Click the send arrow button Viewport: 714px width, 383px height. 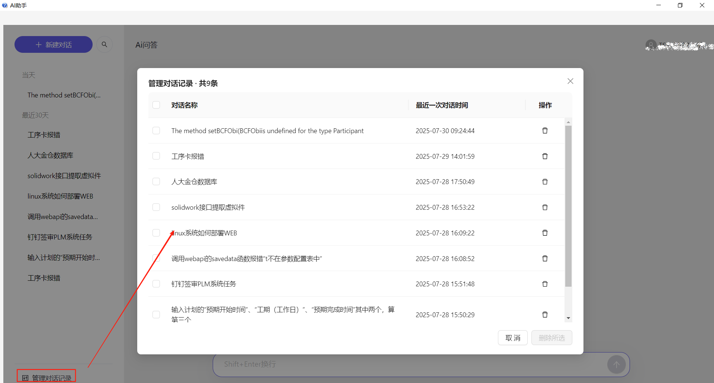[617, 364]
